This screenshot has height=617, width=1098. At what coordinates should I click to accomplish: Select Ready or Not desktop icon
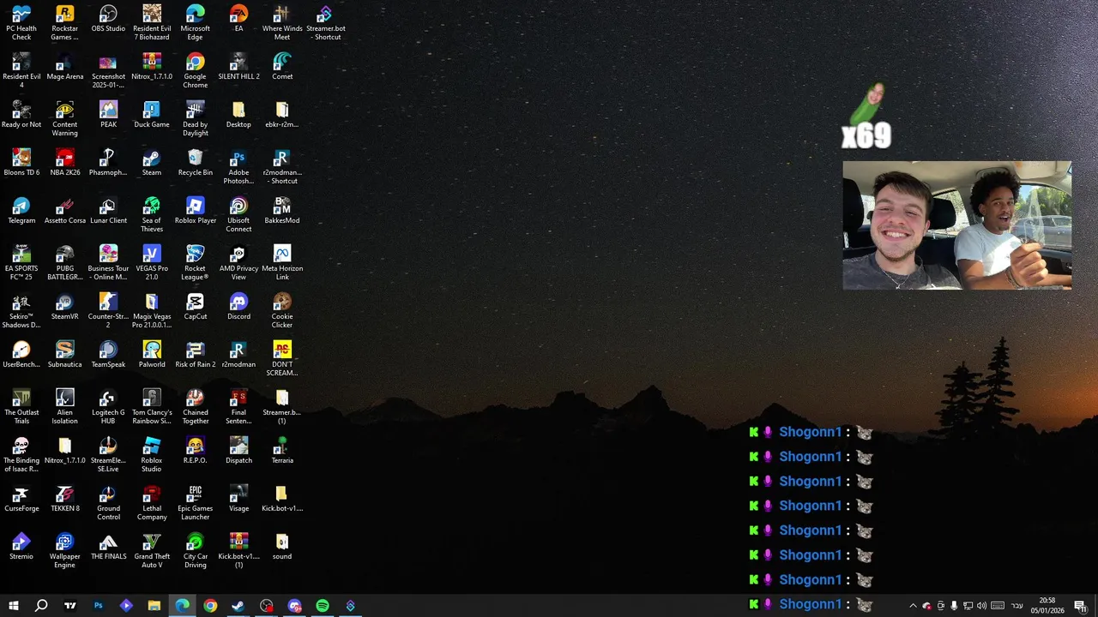21,114
